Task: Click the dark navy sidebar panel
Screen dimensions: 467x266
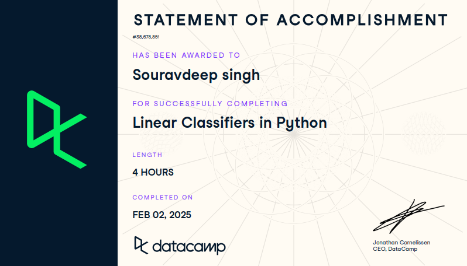Action: (x=59, y=133)
